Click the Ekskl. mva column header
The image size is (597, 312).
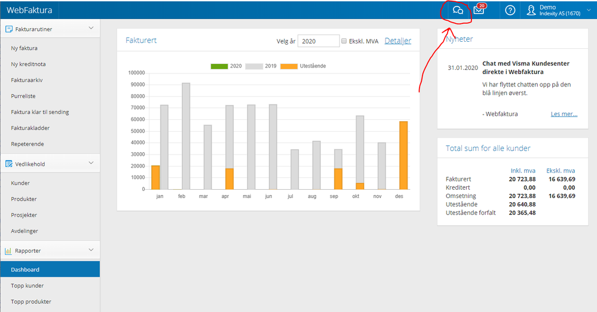pos(561,171)
